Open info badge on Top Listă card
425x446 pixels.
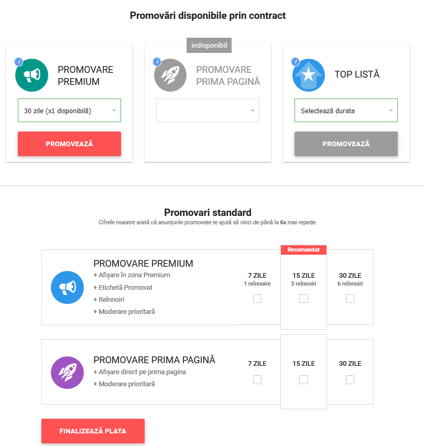pyautogui.click(x=295, y=61)
